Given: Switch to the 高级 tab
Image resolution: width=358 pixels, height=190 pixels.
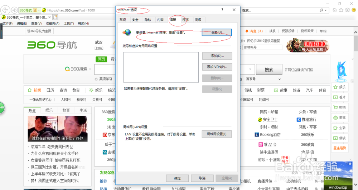Looking at the screenshot, I should (x=198, y=20).
